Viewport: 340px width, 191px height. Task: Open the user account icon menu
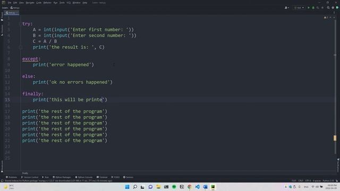pos(287,7)
